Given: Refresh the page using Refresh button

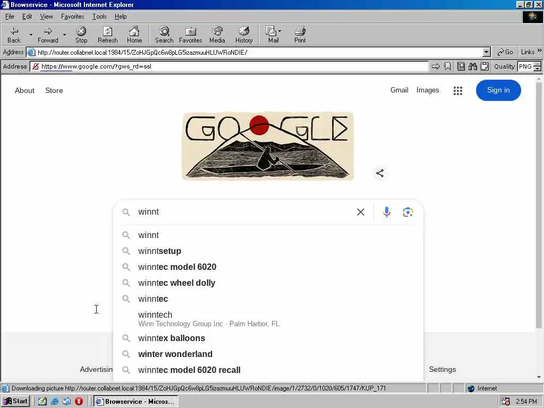Looking at the screenshot, I should pos(107,35).
